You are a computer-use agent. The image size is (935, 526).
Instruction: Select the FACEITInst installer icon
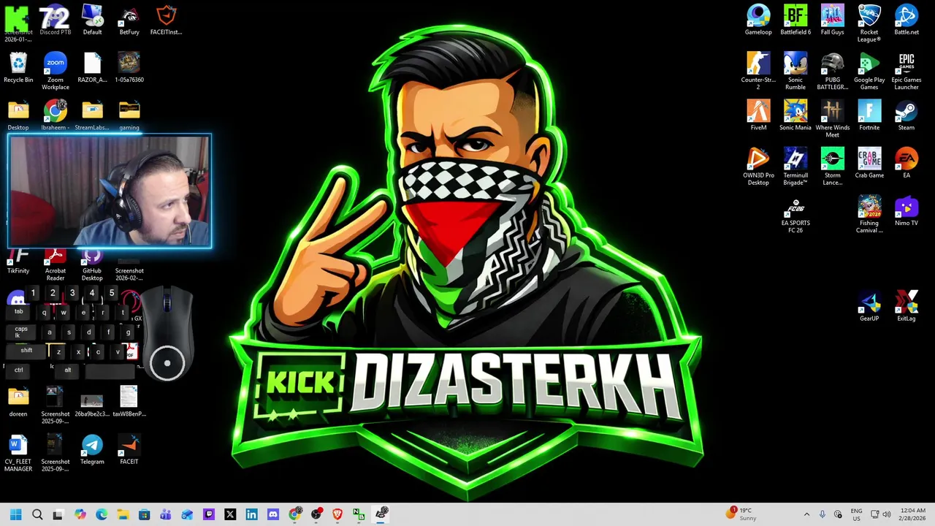[x=167, y=20]
